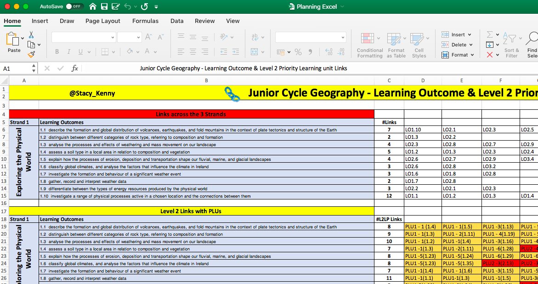This screenshot has width=538, height=284.
Task: Click the Comma Style icon
Action: coord(311,51)
